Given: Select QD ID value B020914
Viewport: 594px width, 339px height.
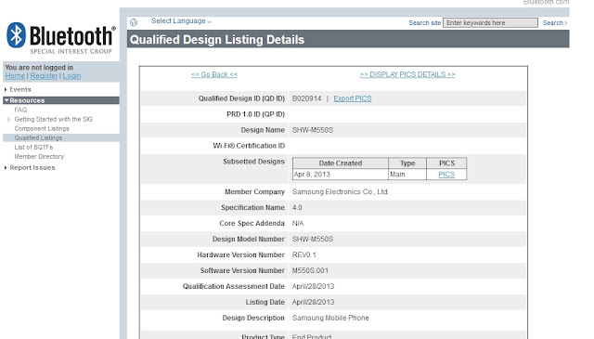Looking at the screenshot, I should pyautogui.click(x=306, y=98).
